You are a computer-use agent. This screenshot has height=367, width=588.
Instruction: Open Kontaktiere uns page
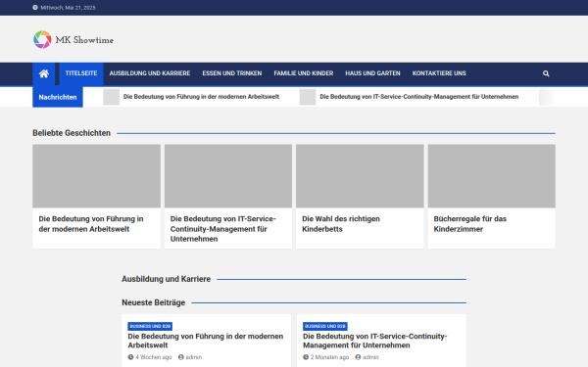[439, 73]
